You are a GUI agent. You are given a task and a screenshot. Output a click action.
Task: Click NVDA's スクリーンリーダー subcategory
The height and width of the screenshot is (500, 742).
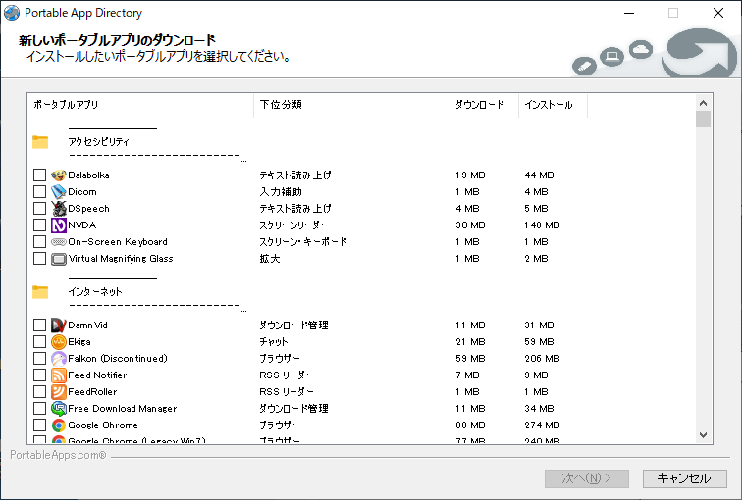click(293, 225)
